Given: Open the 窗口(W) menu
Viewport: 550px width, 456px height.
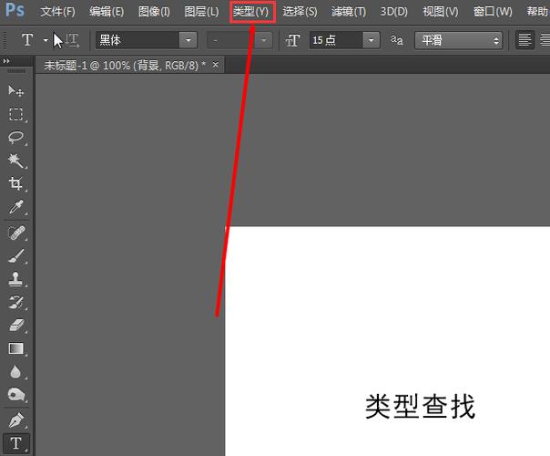Looking at the screenshot, I should pyautogui.click(x=493, y=12).
